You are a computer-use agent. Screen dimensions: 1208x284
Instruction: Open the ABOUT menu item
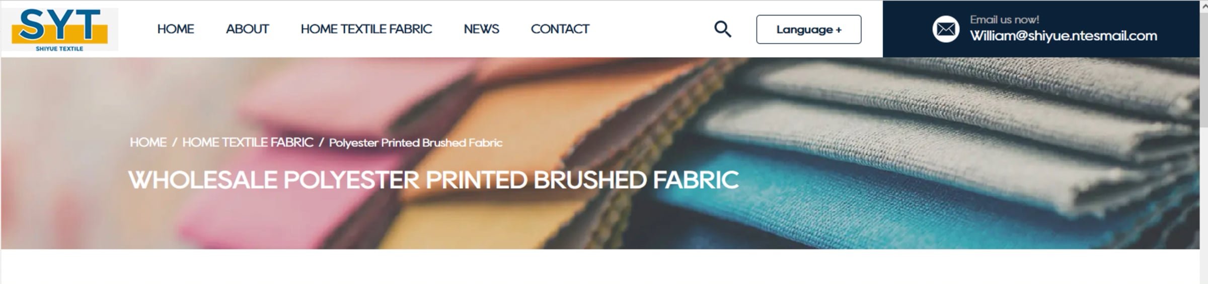click(247, 29)
